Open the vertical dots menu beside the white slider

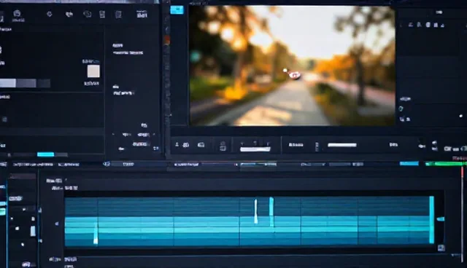click(x=317, y=146)
